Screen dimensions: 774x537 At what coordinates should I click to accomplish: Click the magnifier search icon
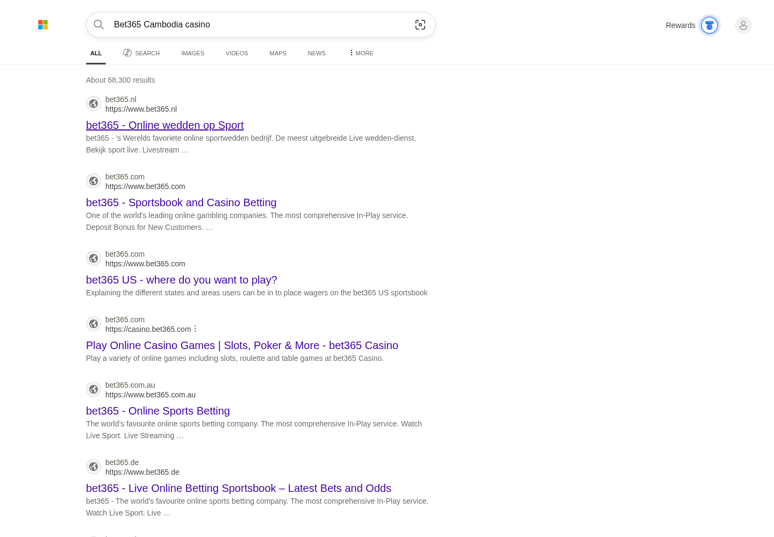[99, 25]
